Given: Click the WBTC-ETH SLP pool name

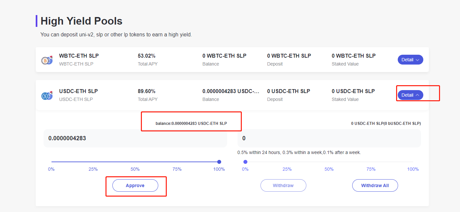Looking at the screenshot, I should click(x=79, y=56).
